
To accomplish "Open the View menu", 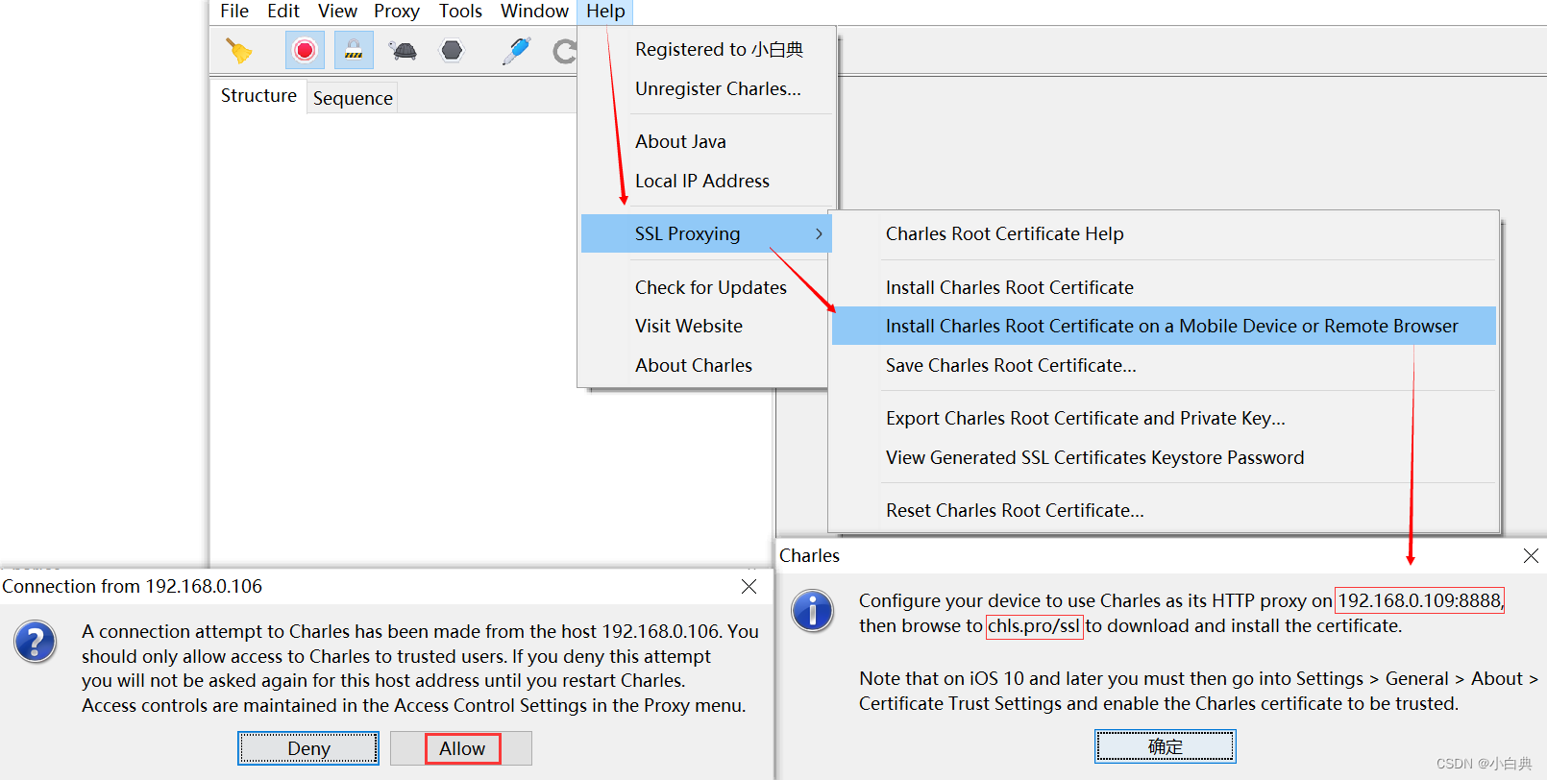I will [337, 12].
